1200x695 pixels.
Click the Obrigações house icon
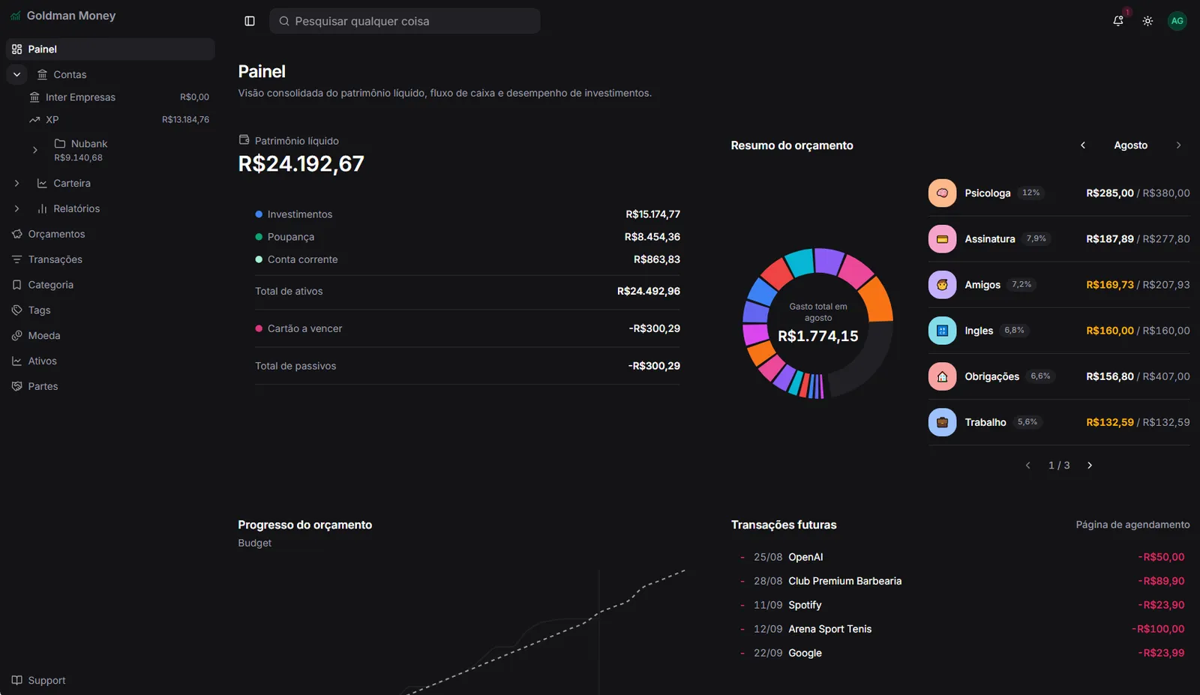(942, 376)
